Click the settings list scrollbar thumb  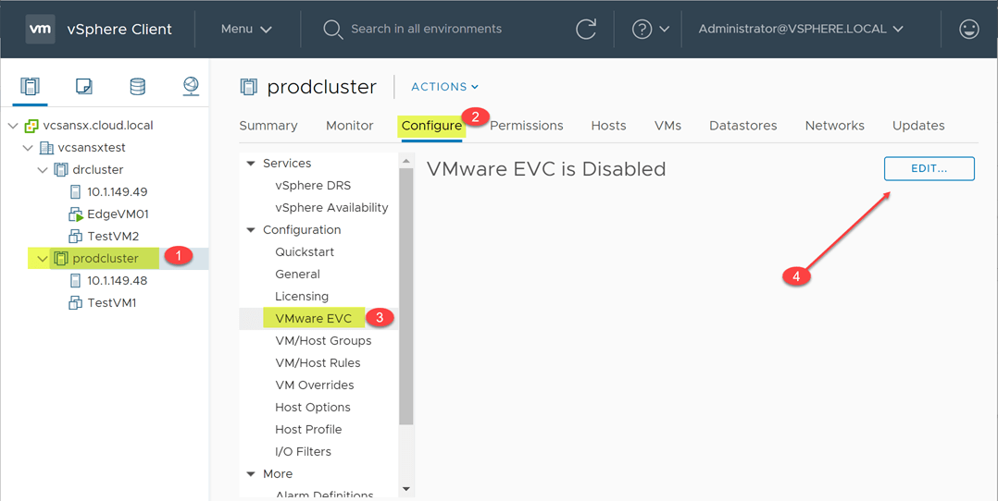(x=406, y=297)
